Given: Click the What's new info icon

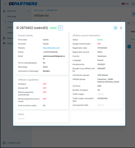Looking at the screenshot, I should pos(4,143).
